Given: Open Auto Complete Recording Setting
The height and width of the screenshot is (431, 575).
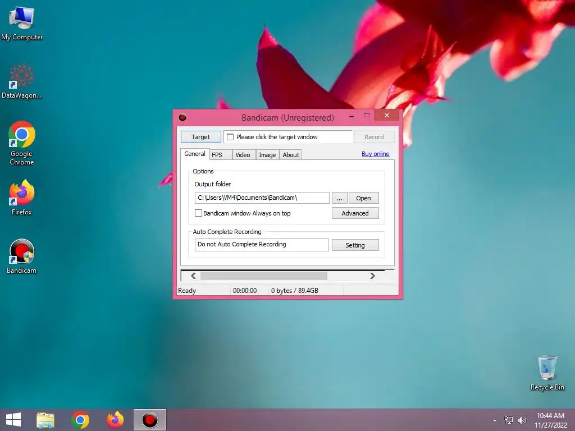Looking at the screenshot, I should (355, 245).
